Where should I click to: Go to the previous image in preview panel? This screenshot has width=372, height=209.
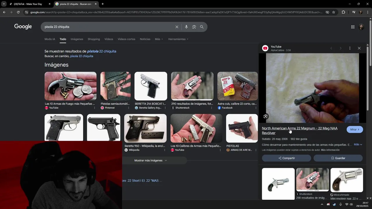(331, 48)
